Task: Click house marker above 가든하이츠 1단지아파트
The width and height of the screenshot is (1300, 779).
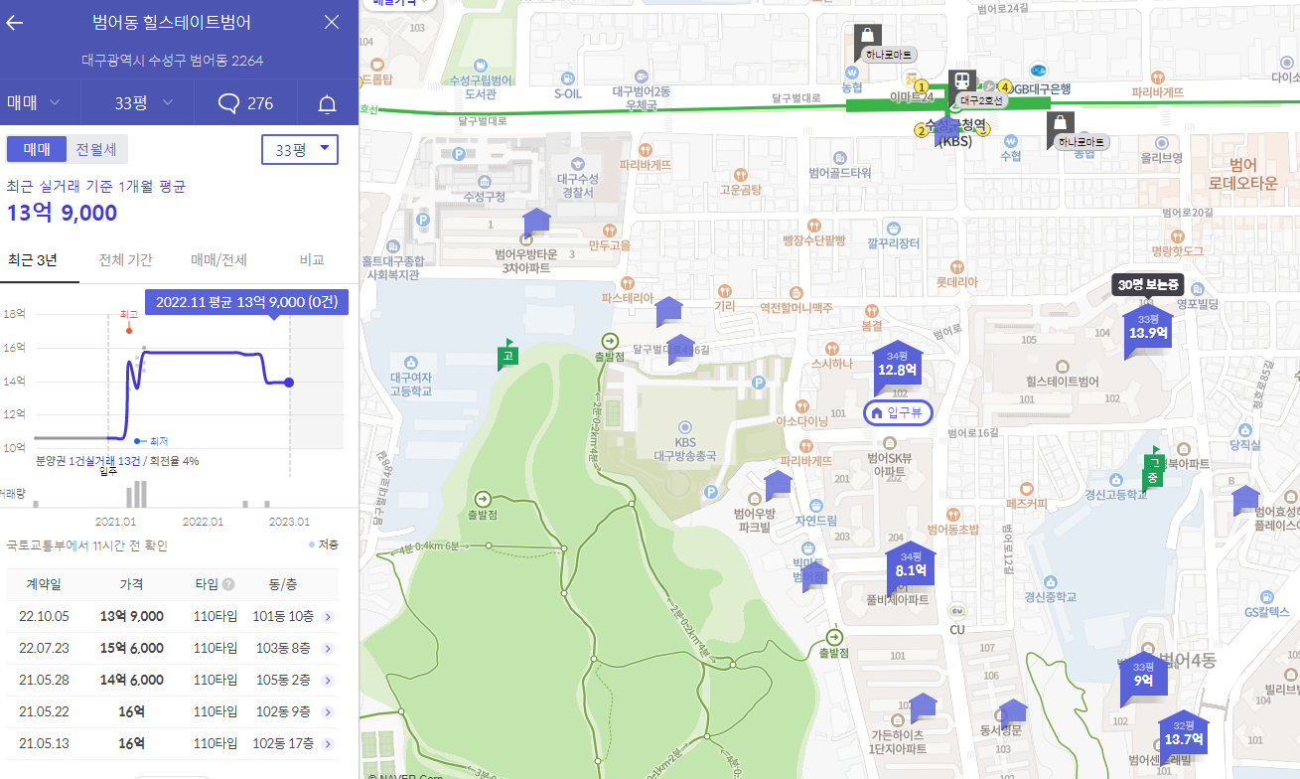Action: coord(924,707)
